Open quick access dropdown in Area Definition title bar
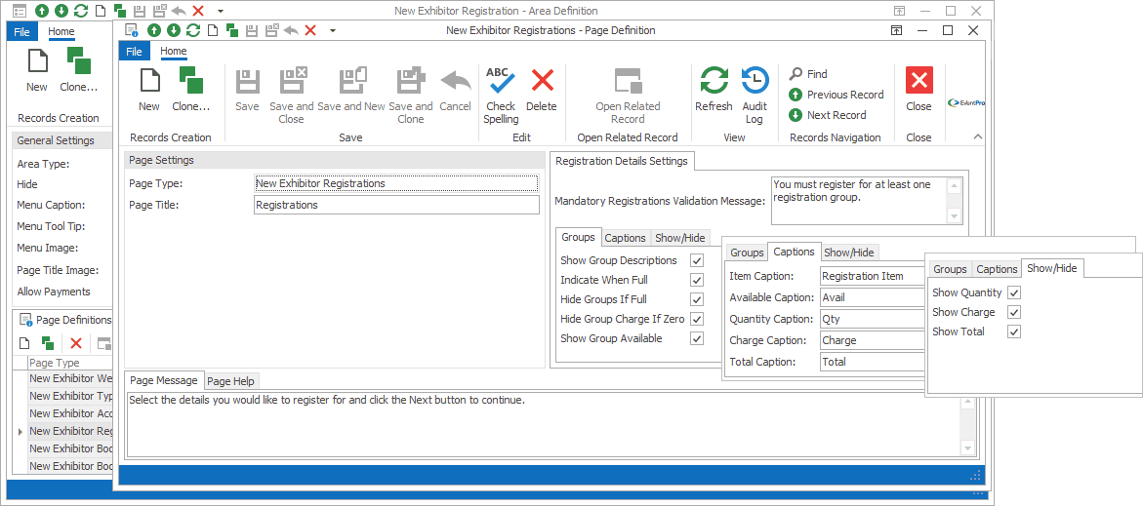 [x=221, y=11]
